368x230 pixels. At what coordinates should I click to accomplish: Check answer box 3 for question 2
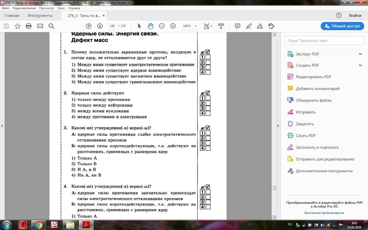click(x=208, y=108)
